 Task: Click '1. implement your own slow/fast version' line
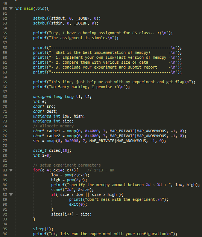tap(111, 58)
